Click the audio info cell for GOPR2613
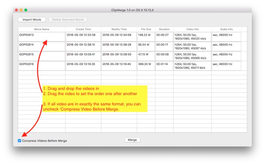 [x=227, y=37]
